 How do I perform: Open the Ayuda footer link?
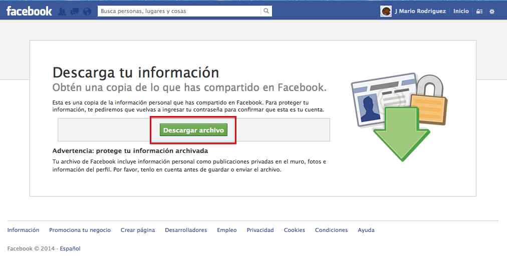tap(366, 230)
